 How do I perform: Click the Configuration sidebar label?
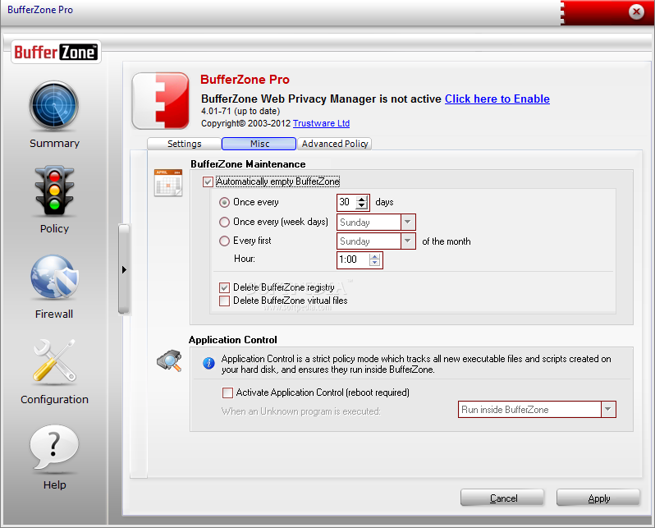click(x=54, y=399)
